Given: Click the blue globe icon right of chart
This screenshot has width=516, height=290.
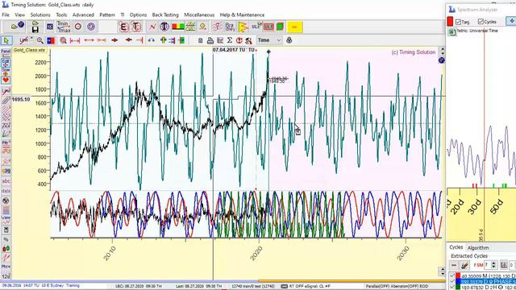Looking at the screenshot, I should (442, 60).
